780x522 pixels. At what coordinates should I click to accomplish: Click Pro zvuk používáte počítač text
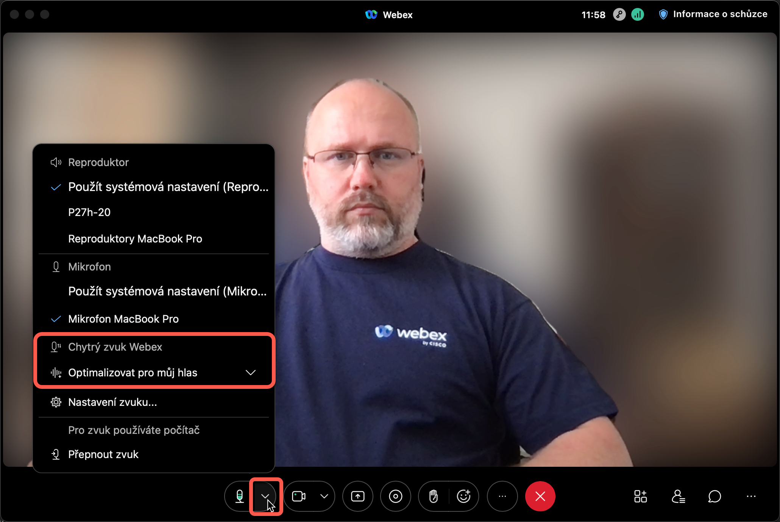[134, 430]
